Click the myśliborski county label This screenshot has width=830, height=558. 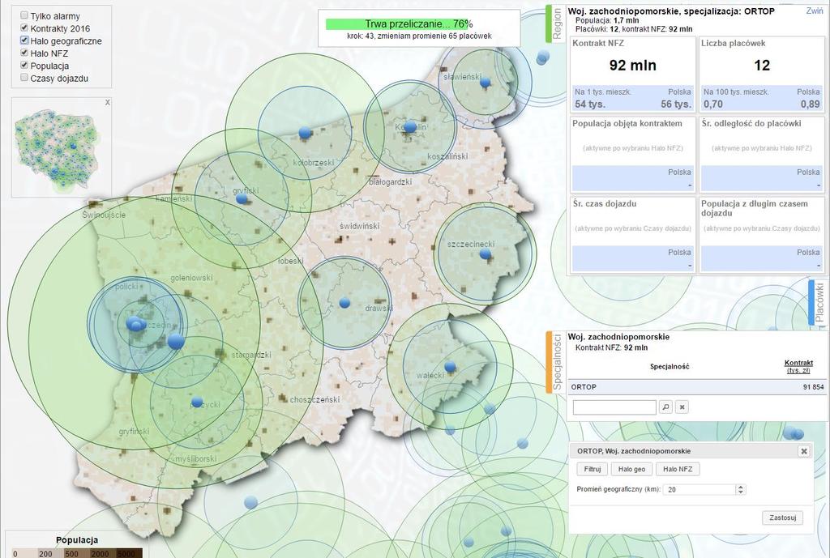tap(195, 459)
